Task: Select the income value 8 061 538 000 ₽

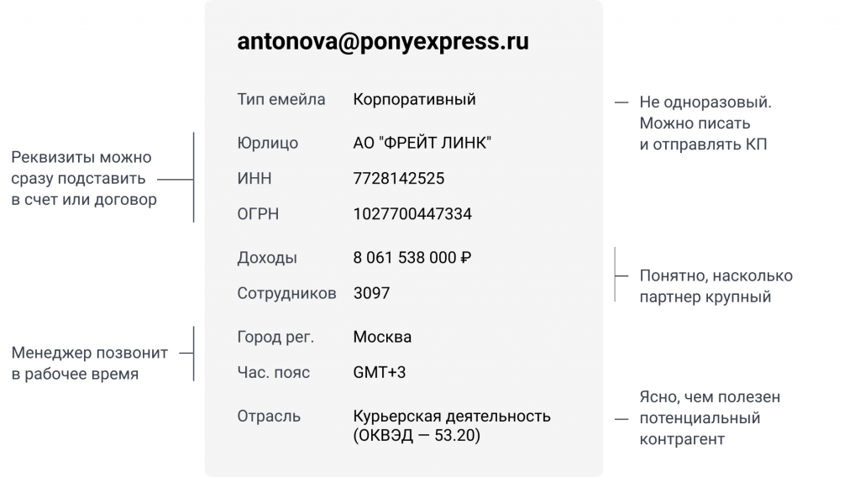Action: [x=412, y=258]
